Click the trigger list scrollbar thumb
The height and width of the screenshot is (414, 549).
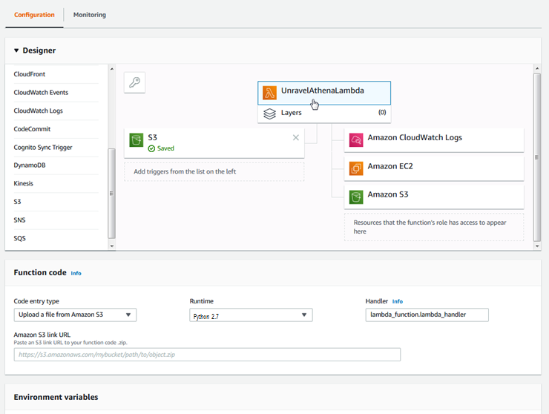coord(112,194)
